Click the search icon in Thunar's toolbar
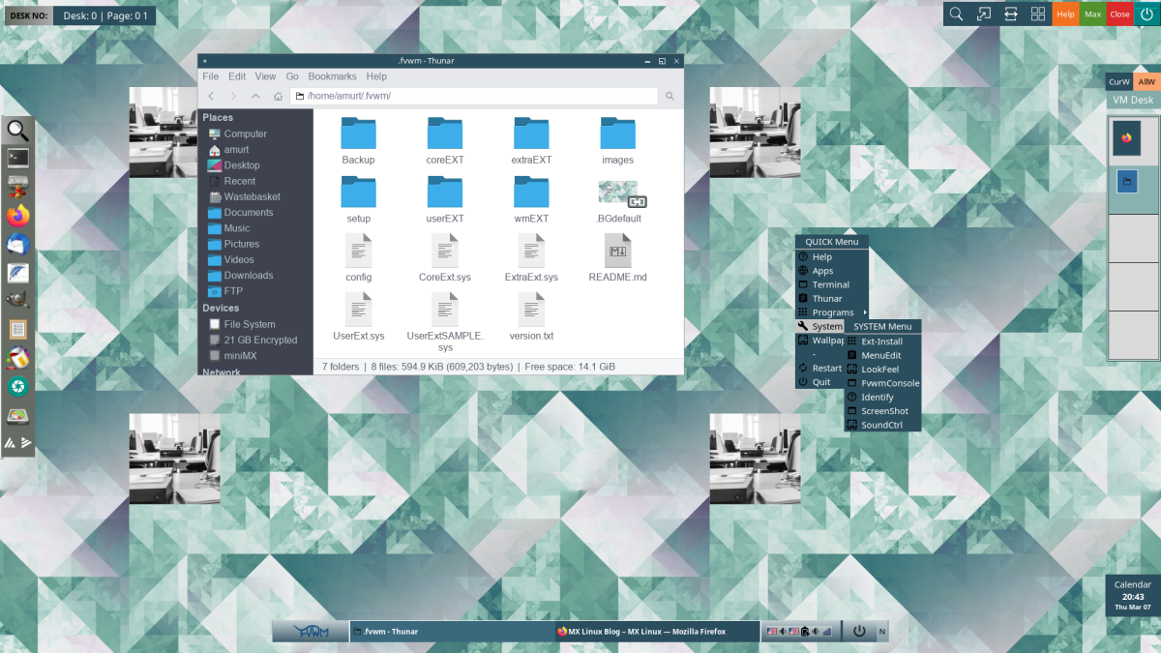 point(670,96)
